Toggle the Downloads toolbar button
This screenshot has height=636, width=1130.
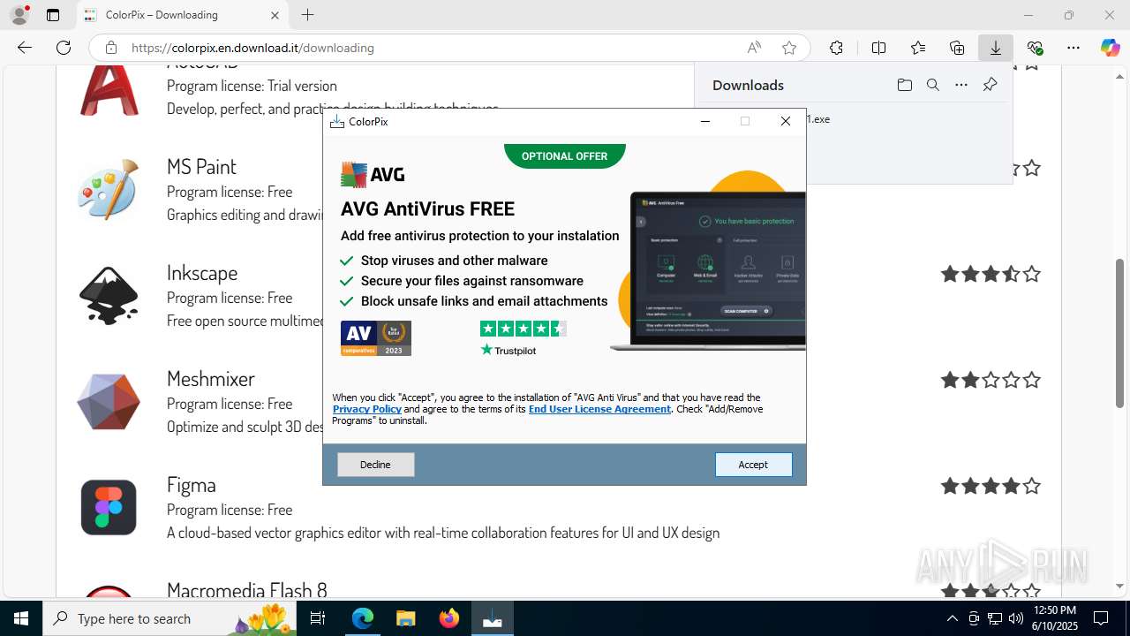click(x=996, y=48)
